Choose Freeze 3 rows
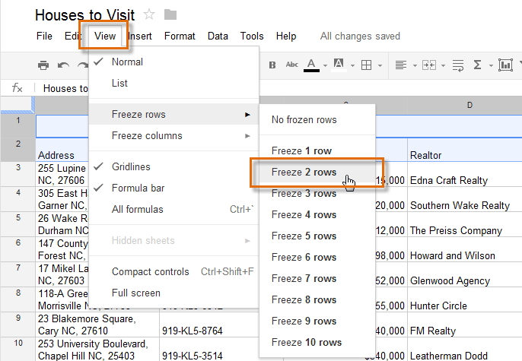Image resolution: width=522 pixels, height=361 pixels. [x=317, y=194]
